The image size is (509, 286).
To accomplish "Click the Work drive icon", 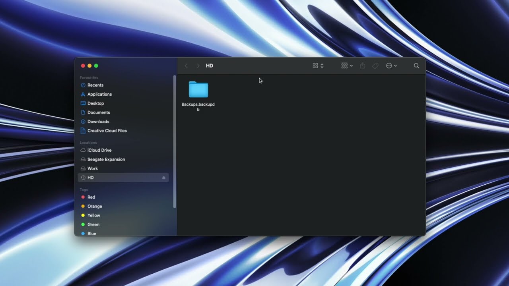I will pyautogui.click(x=83, y=168).
